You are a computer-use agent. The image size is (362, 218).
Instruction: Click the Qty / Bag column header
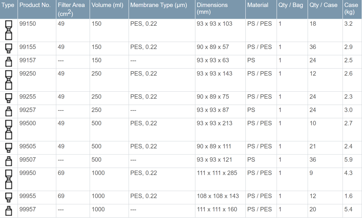click(292, 9)
